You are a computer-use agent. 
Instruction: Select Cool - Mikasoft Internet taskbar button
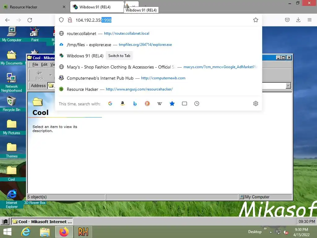click(x=42, y=222)
